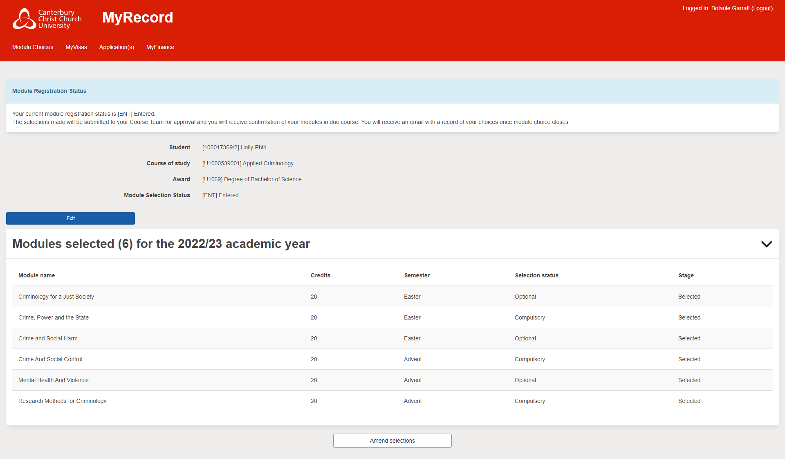Go to Application(s) page
This screenshot has width=785, height=459.
pyautogui.click(x=117, y=47)
